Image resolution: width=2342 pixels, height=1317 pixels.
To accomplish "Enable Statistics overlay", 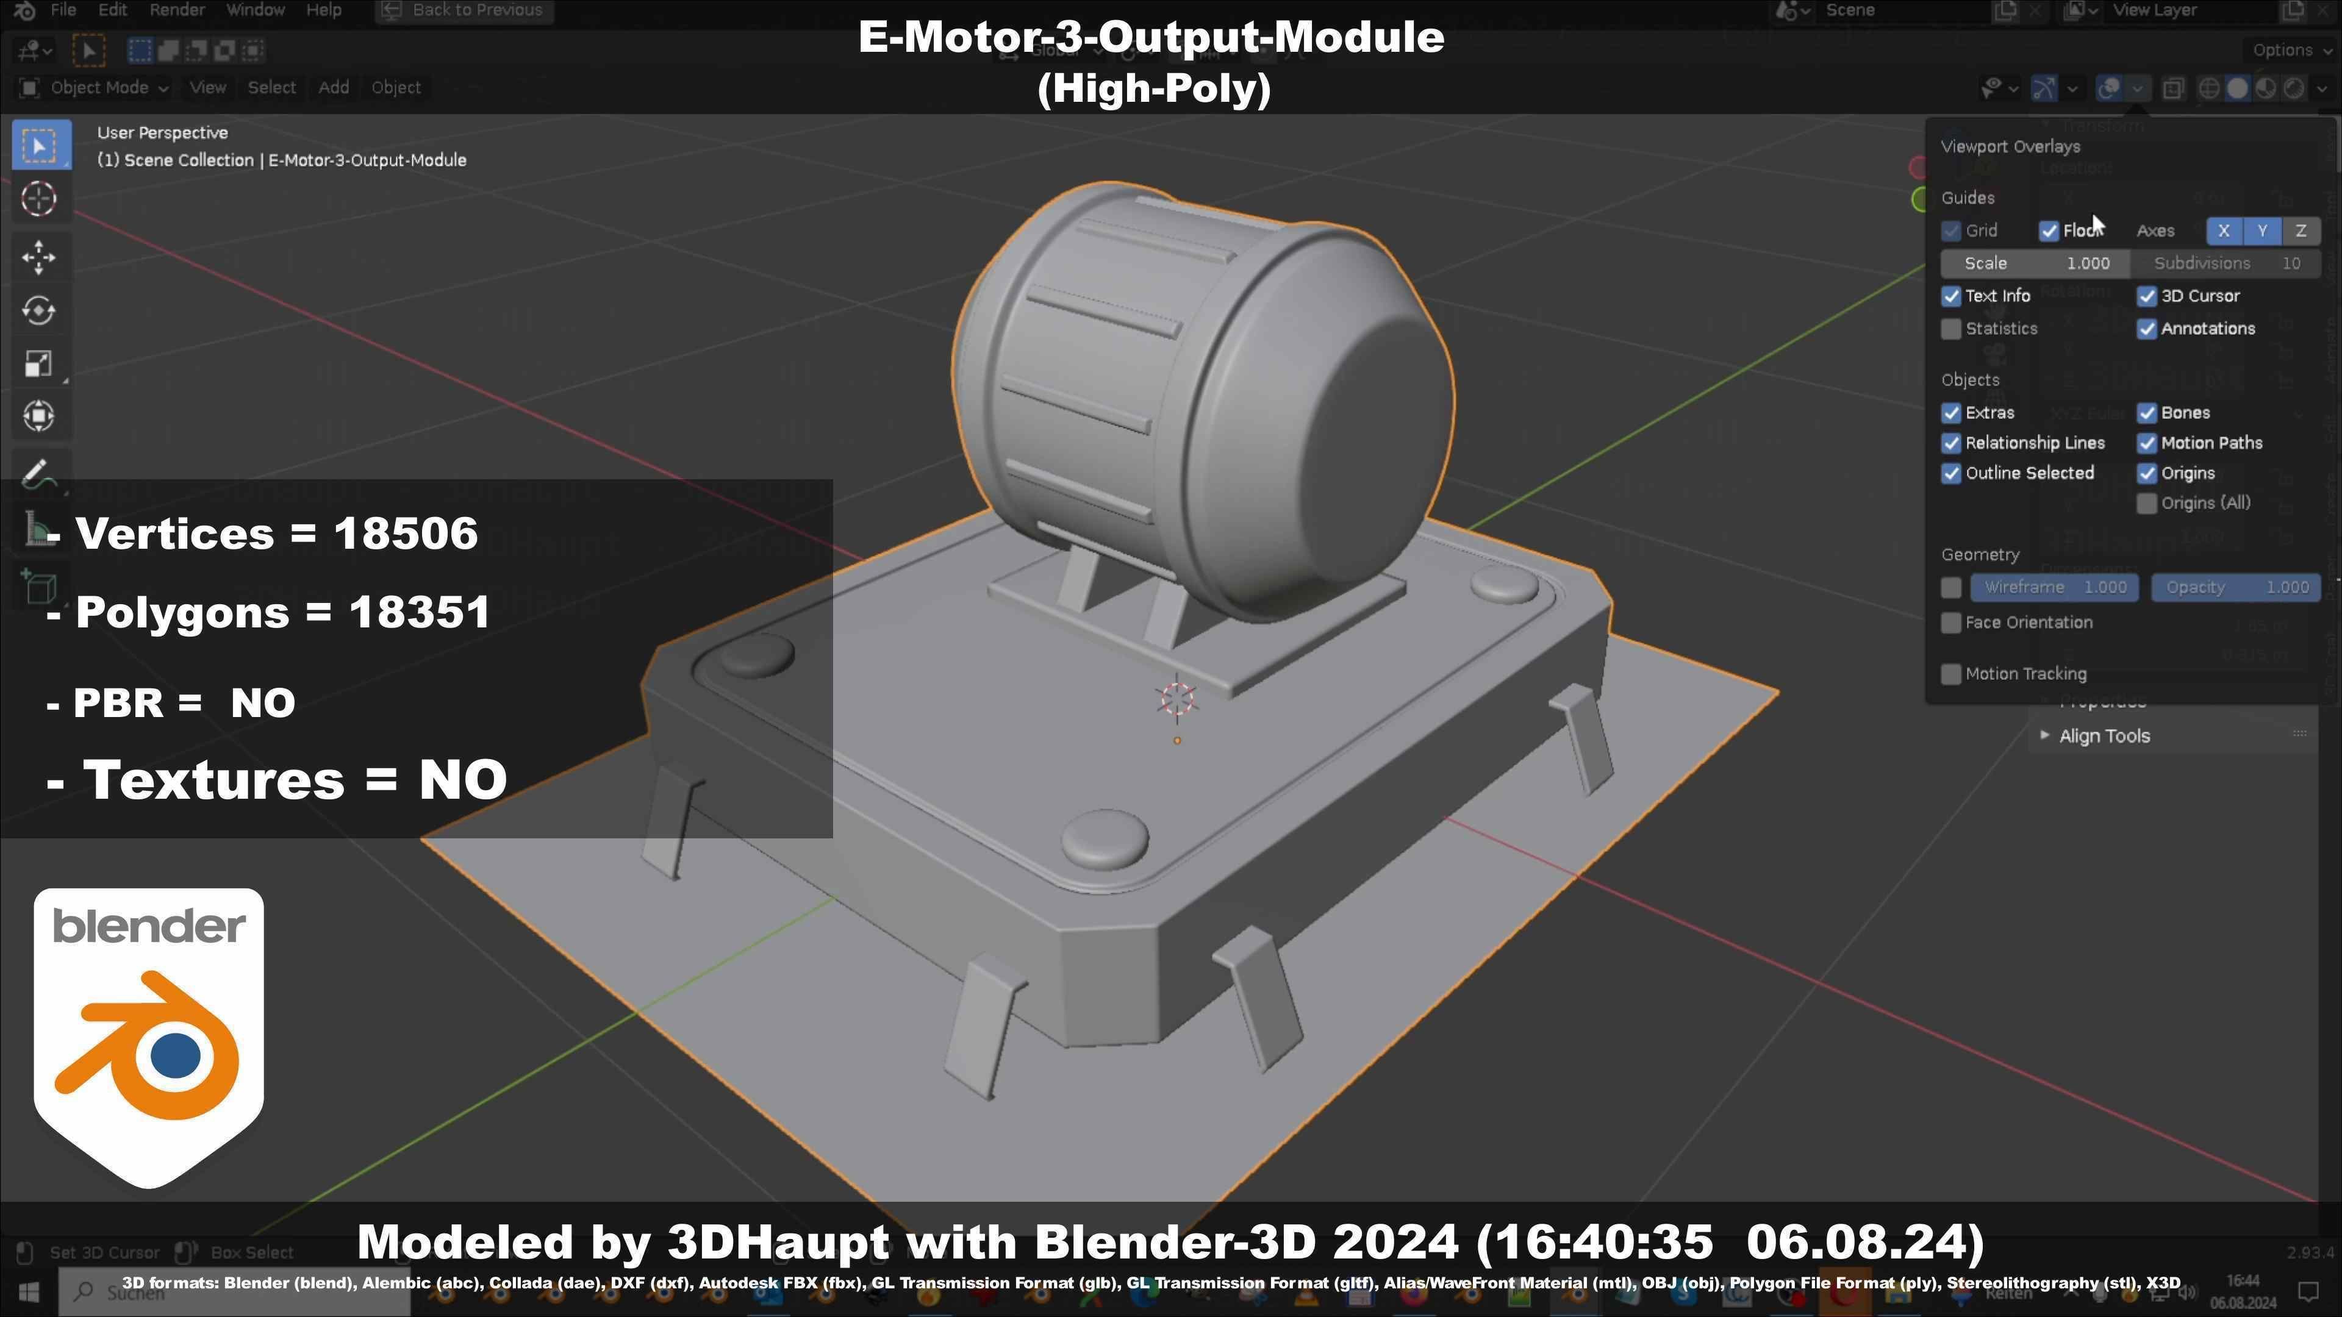I will point(1951,329).
